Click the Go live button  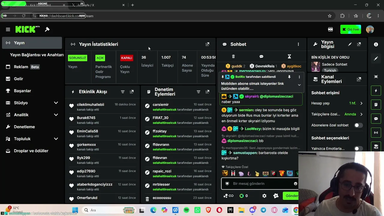350,29
